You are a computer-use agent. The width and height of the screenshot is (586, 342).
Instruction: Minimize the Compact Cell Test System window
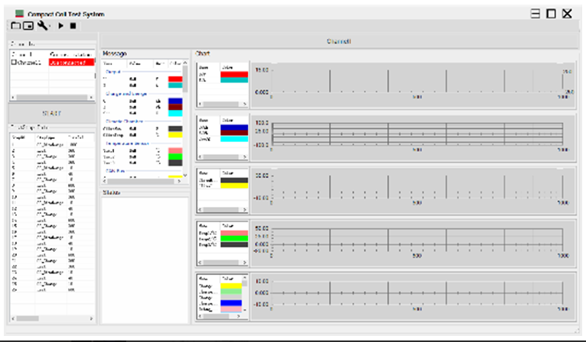(x=536, y=14)
